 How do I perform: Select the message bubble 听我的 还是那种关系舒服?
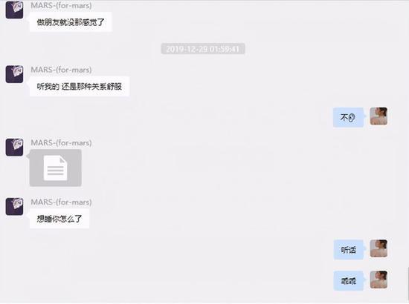coord(80,86)
